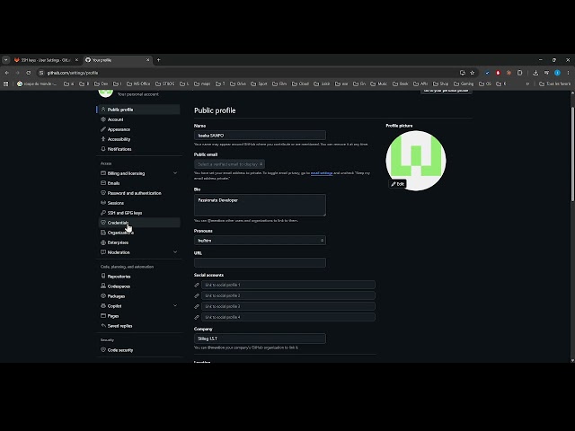Click the package icon beside Packages

click(x=103, y=295)
